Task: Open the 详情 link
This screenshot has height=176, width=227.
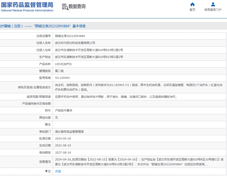Action: (58, 171)
